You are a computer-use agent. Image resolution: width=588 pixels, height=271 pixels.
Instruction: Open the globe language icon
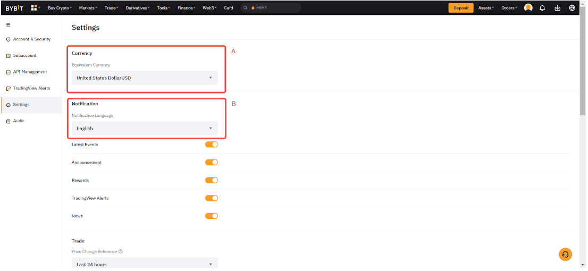click(x=572, y=8)
